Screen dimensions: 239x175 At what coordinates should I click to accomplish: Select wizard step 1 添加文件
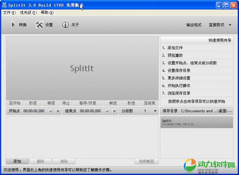point(175,48)
